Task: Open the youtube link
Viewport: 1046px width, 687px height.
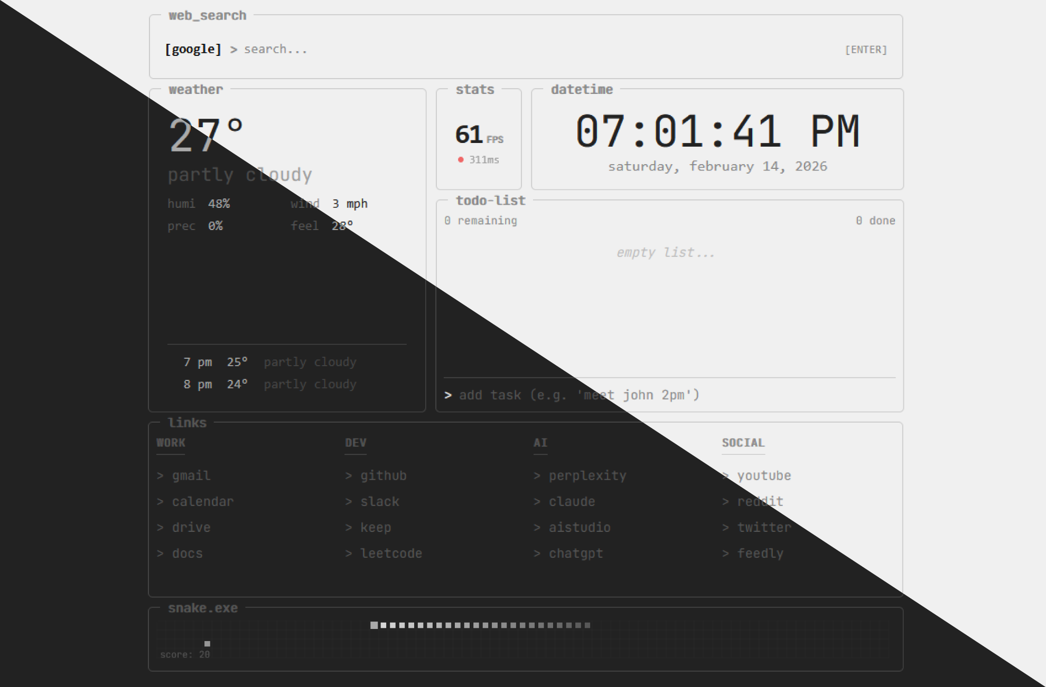Action: point(764,475)
